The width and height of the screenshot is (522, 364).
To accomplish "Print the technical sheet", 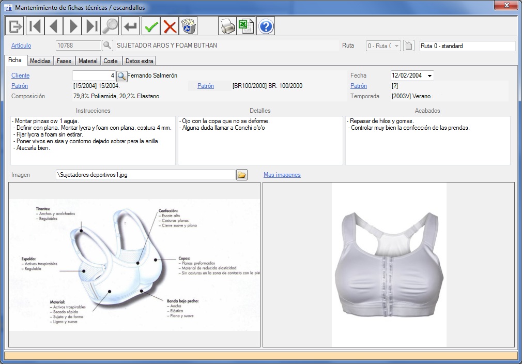I will pyautogui.click(x=227, y=26).
